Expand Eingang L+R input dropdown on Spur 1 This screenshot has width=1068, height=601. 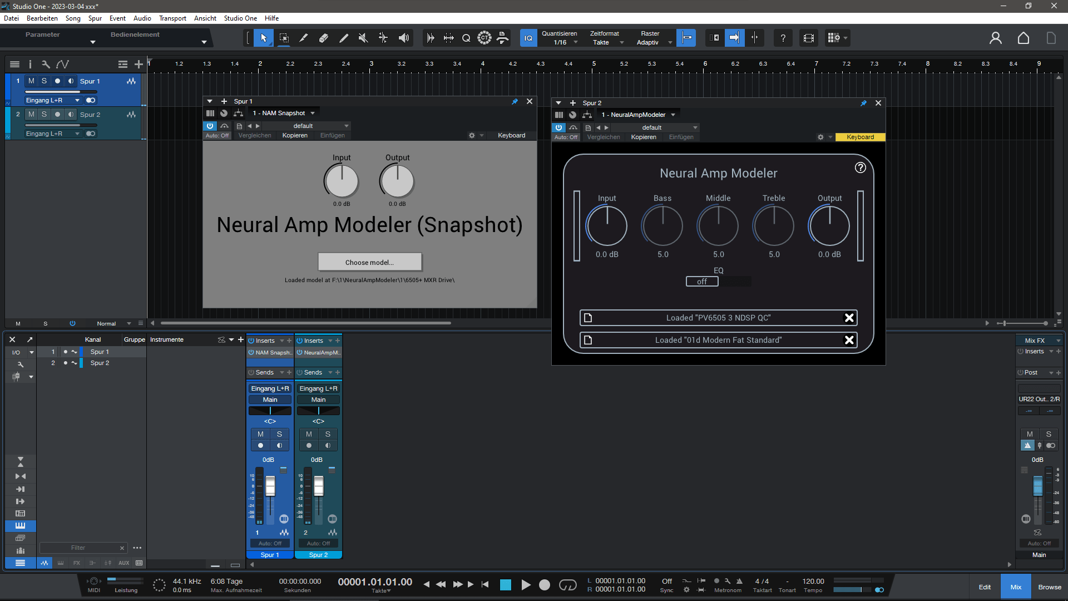tap(77, 100)
